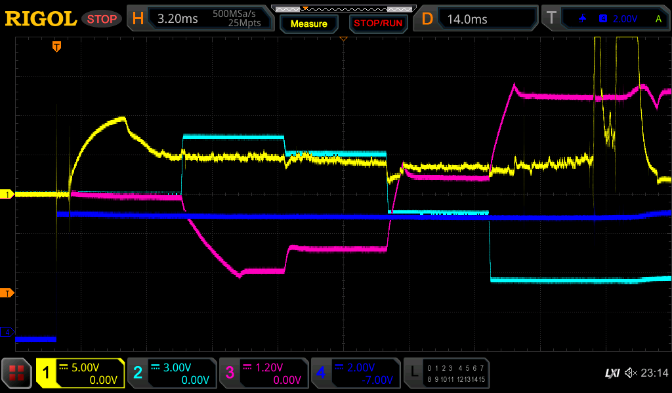Select the channel 1 ground marker on left edge
Viewport: 672px width, 393px height.
(x=8, y=195)
